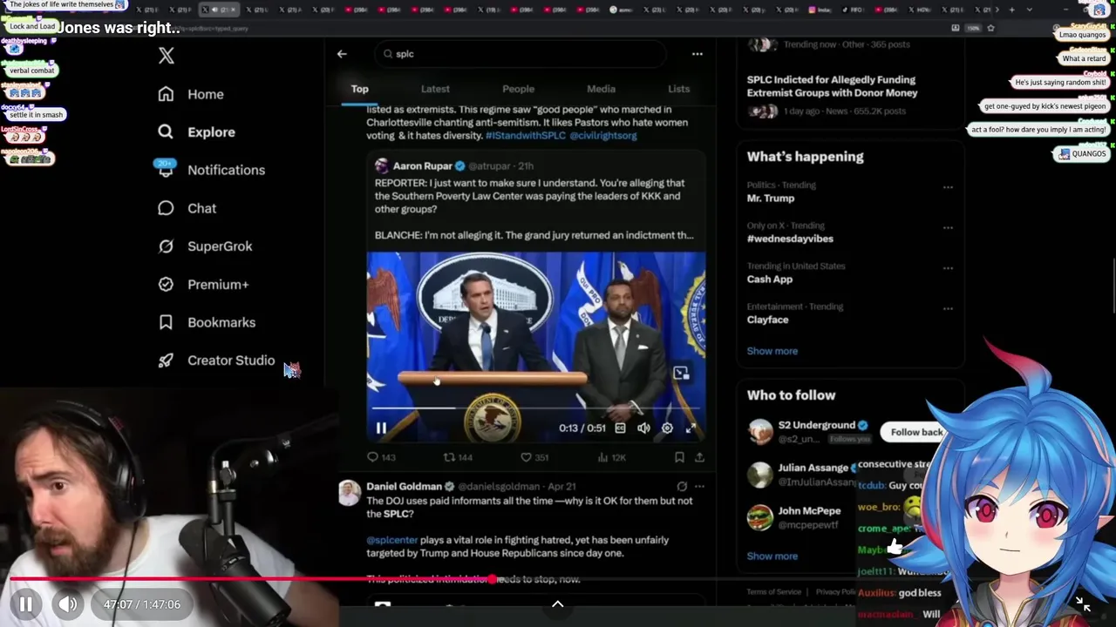Open Bookmarks in the sidebar
The image size is (1116, 627).
[207, 322]
